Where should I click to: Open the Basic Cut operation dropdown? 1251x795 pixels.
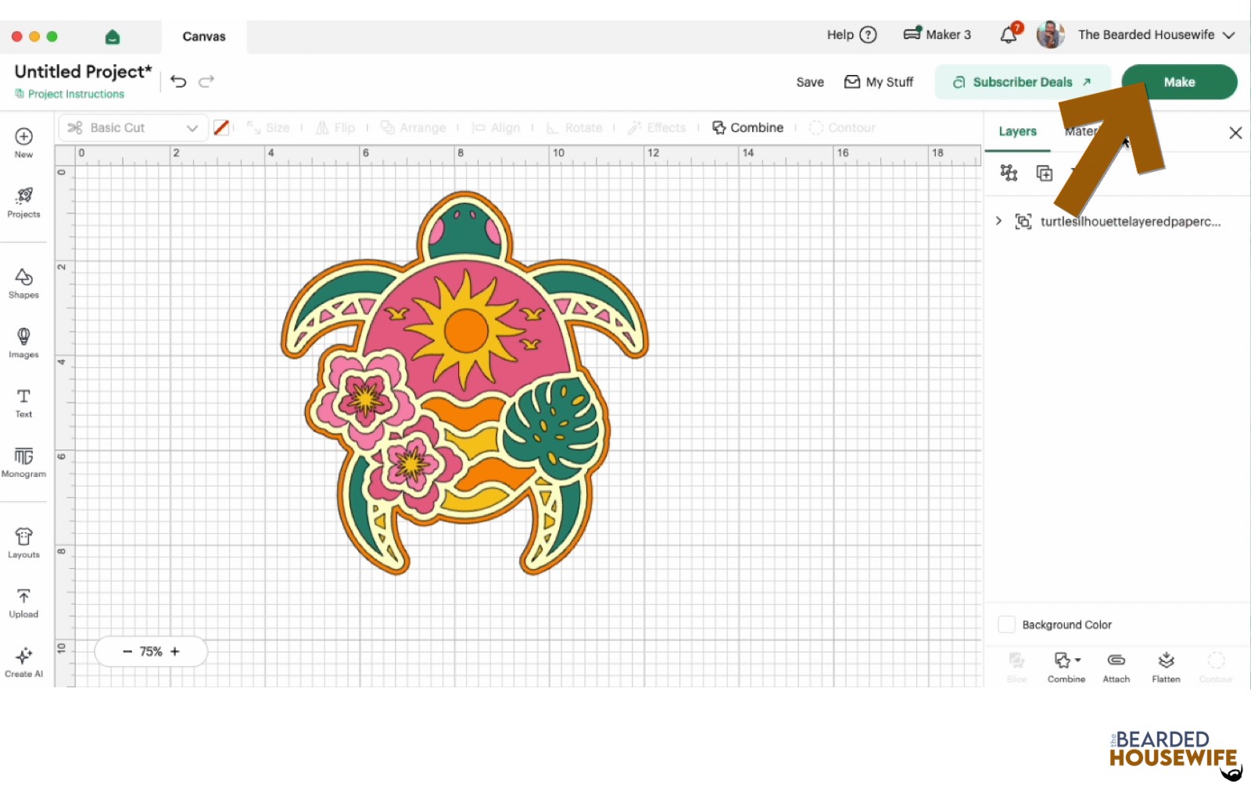click(133, 127)
